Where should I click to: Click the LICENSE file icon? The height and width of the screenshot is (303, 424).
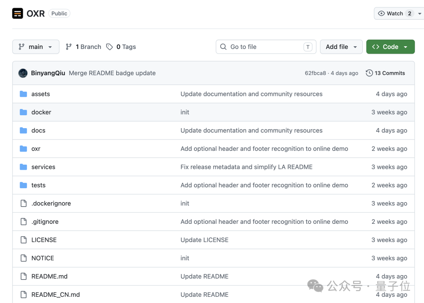pos(24,240)
